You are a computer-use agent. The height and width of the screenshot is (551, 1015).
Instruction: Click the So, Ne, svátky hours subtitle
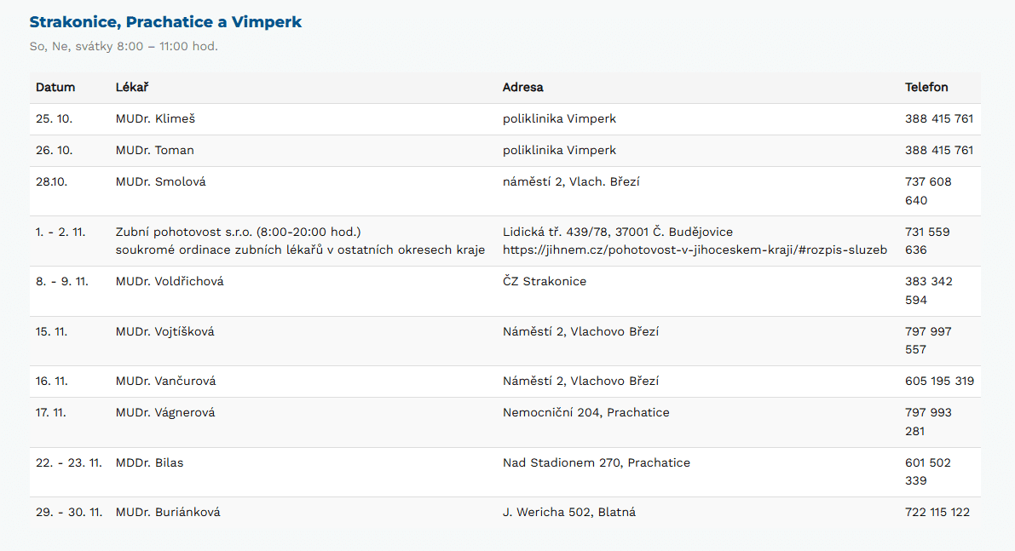124,46
